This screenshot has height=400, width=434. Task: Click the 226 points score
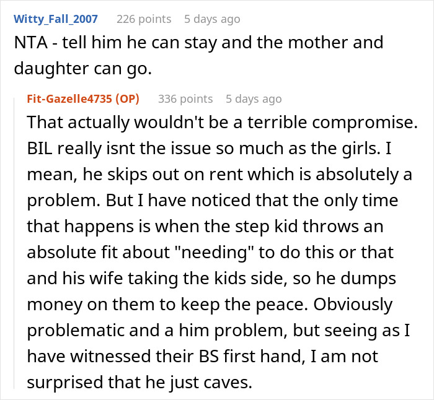[x=144, y=19]
